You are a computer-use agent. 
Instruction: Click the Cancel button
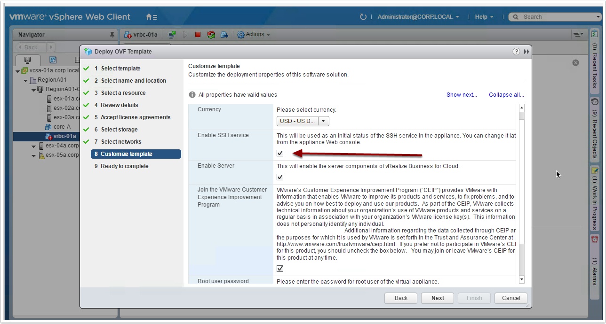511,298
